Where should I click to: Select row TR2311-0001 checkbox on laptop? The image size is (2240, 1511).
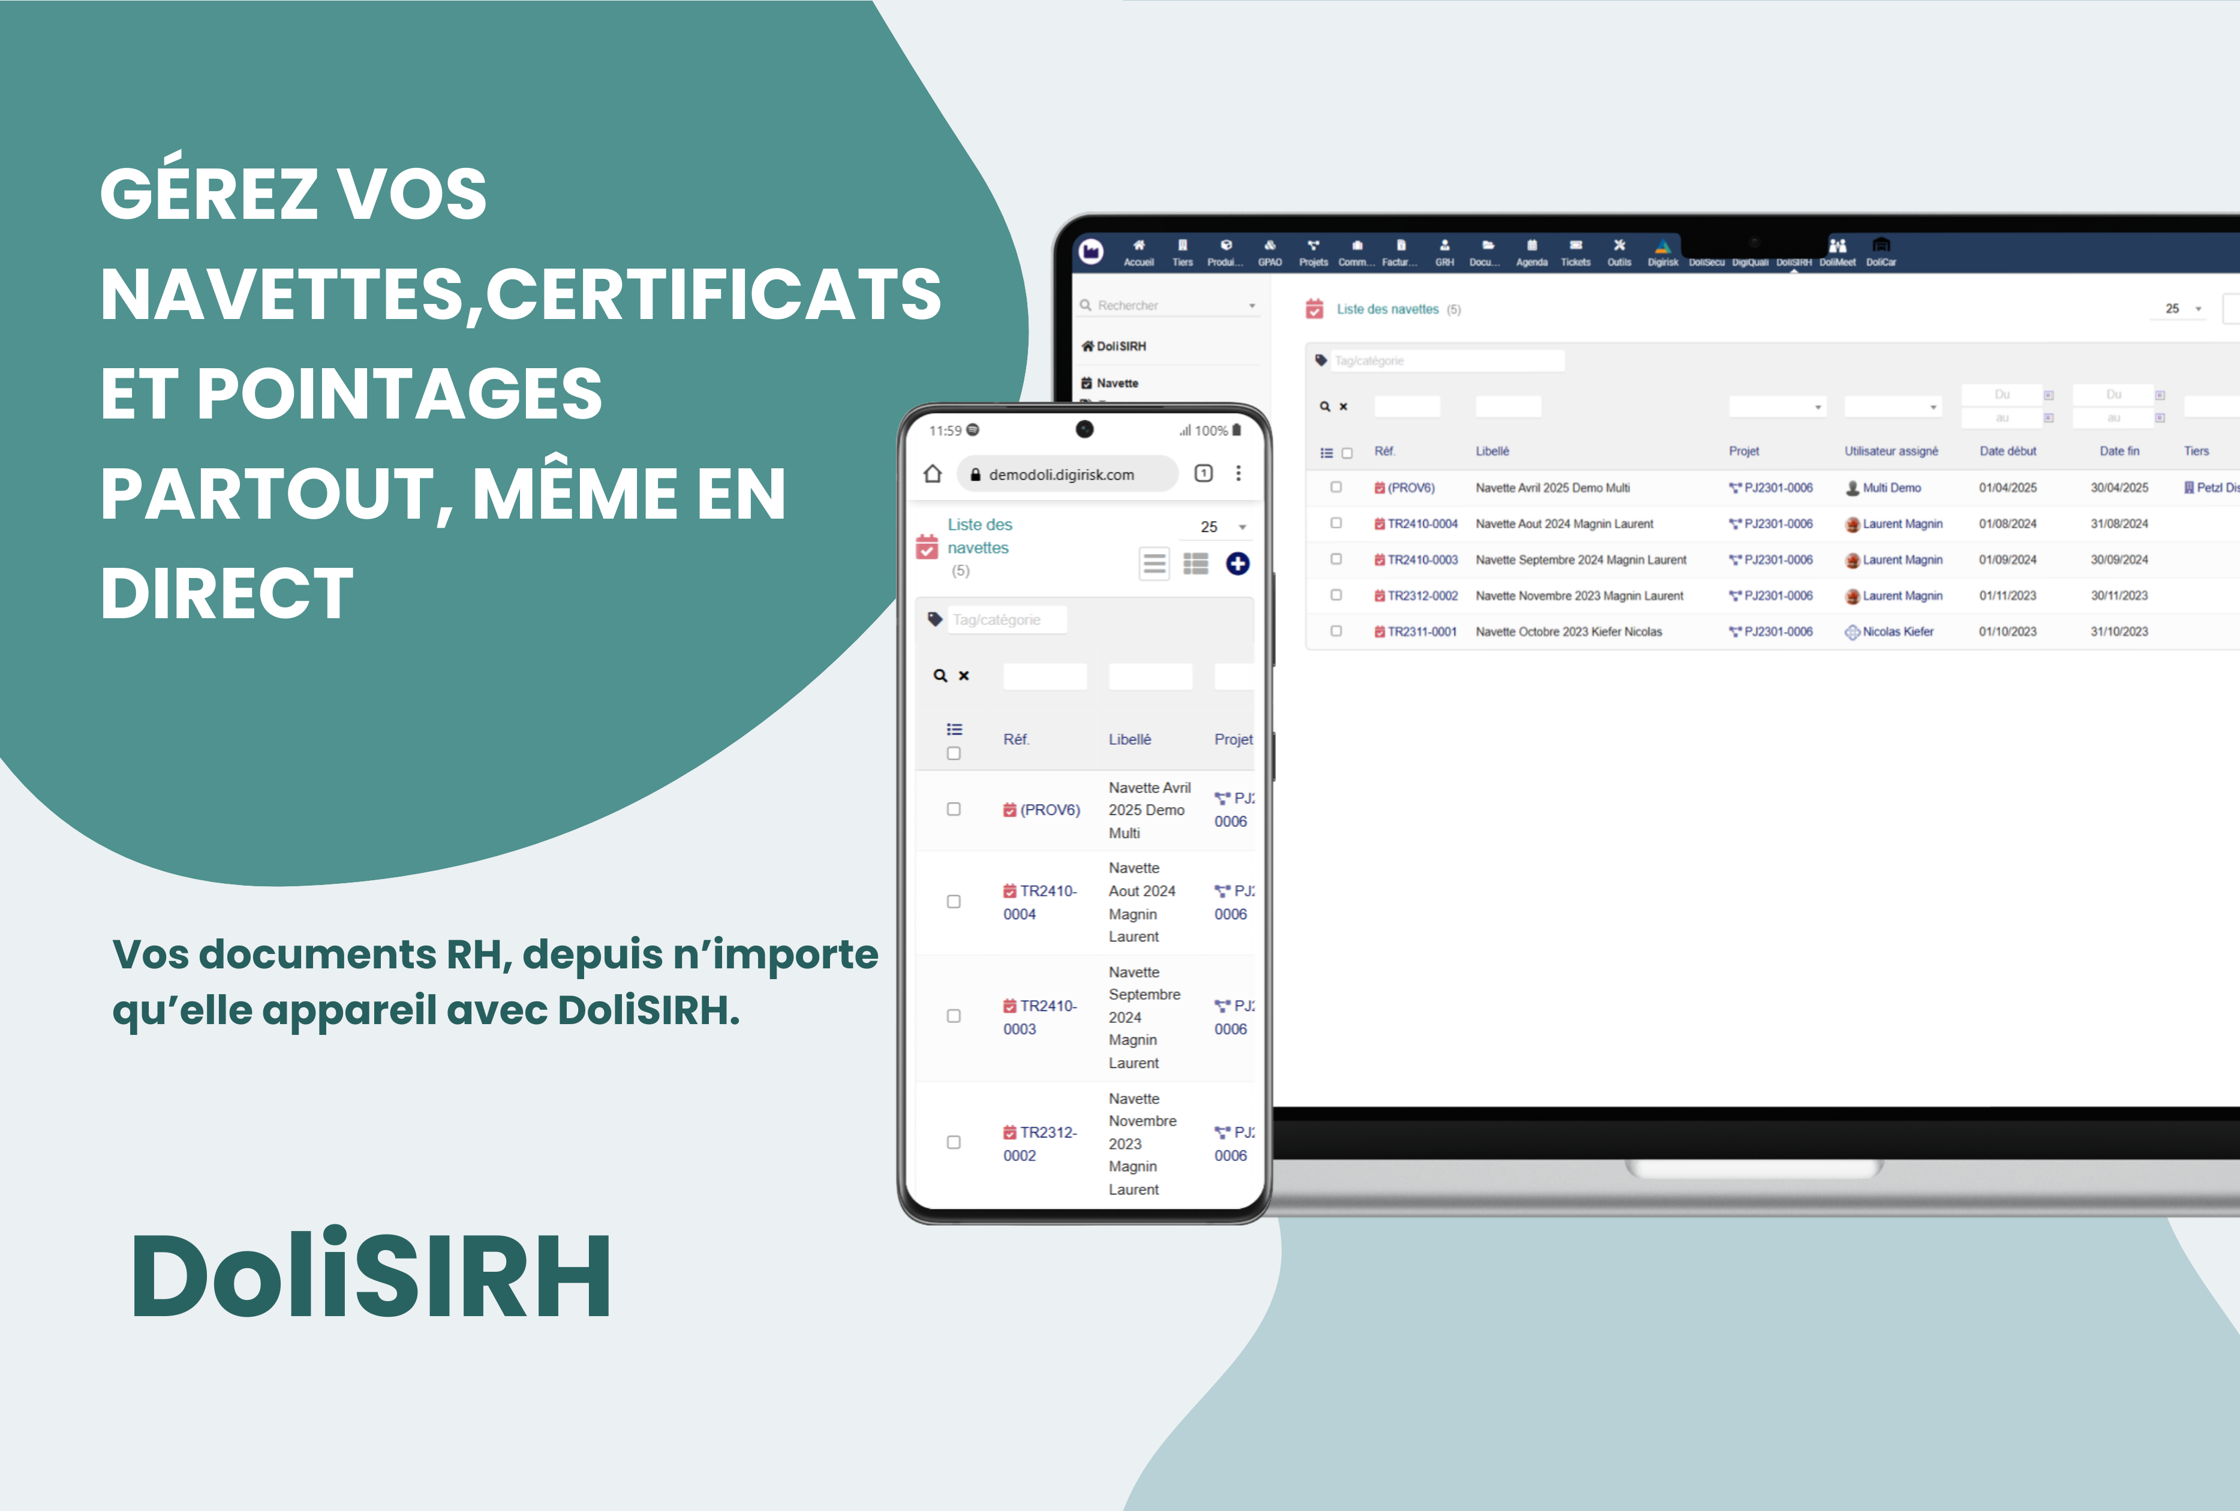pyautogui.click(x=1336, y=631)
